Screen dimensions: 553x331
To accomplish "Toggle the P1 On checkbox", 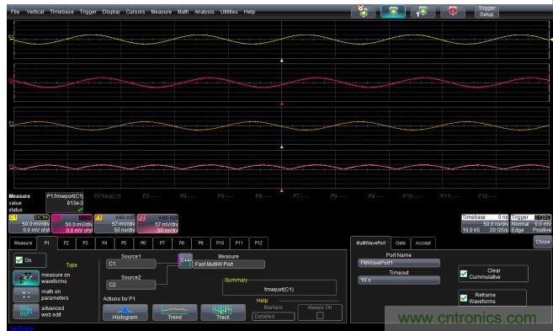I will tap(19, 260).
